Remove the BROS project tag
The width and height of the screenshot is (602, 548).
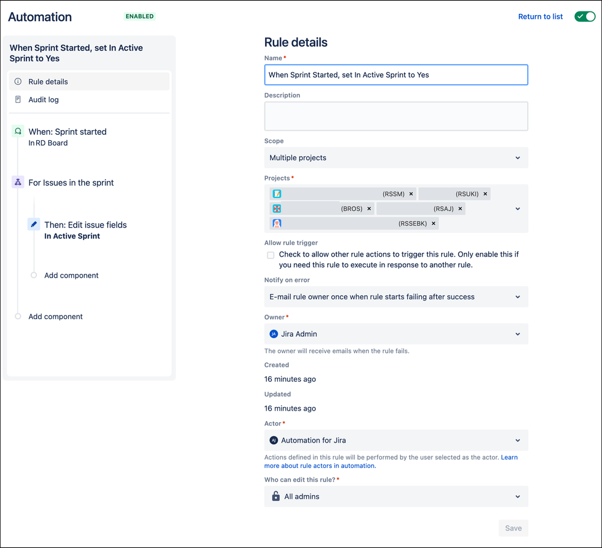point(369,208)
